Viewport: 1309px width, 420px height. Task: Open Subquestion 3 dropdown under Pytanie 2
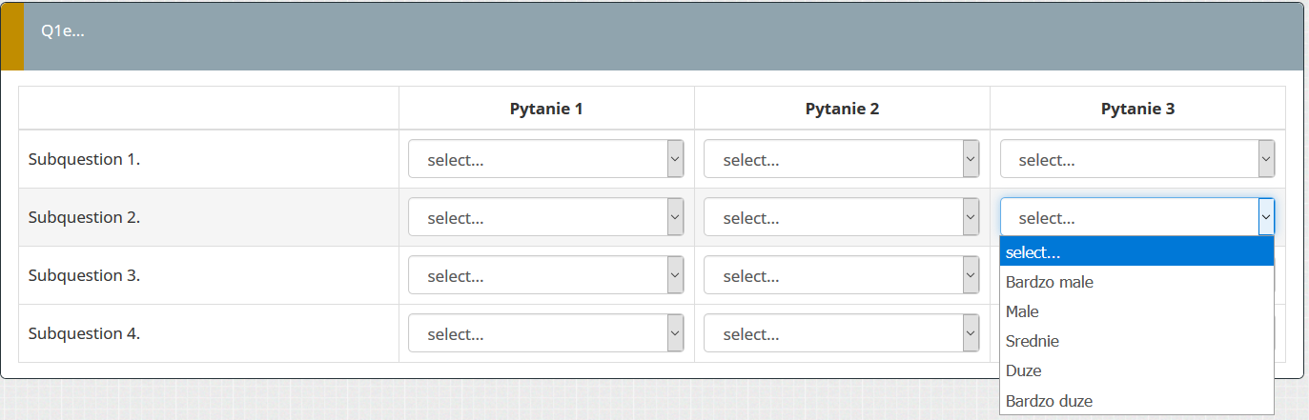click(841, 275)
